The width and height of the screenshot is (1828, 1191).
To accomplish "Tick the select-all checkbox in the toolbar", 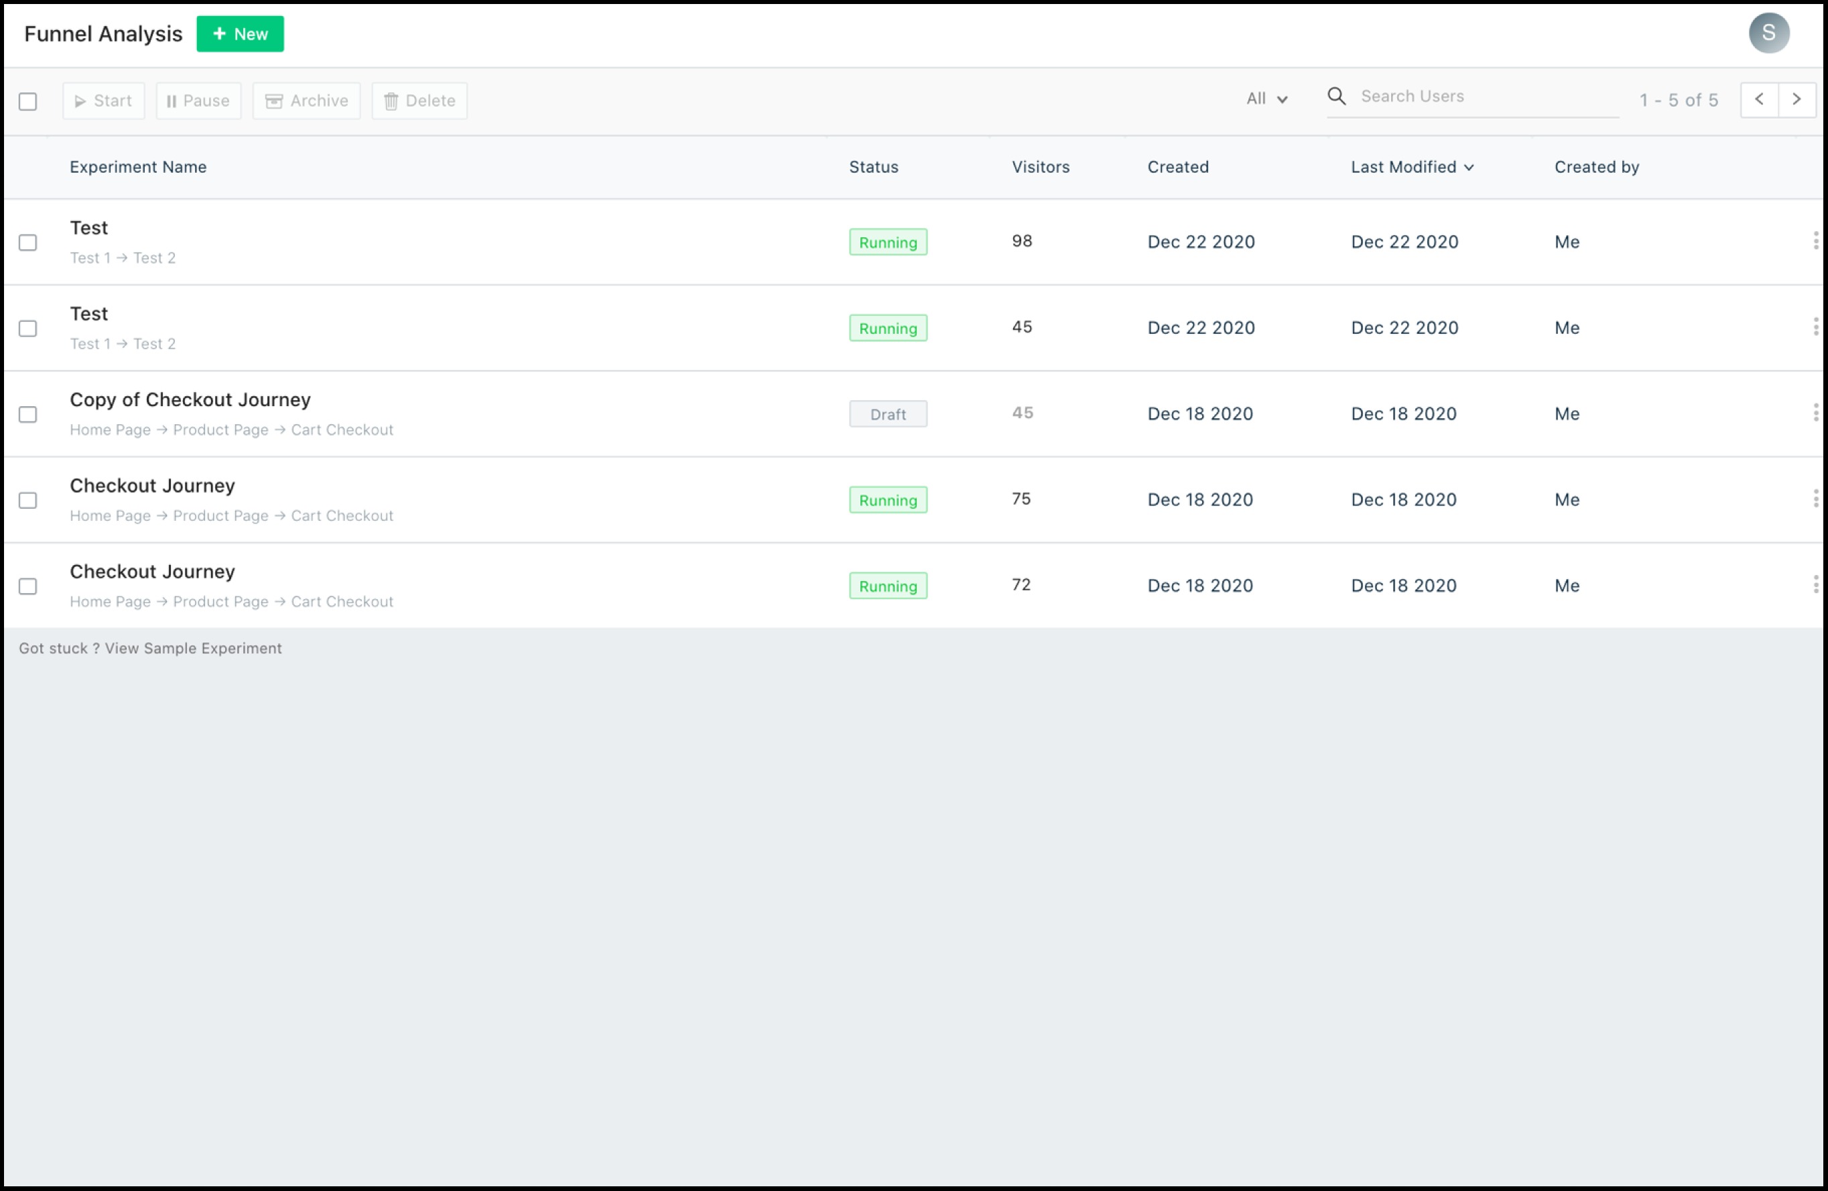I will click(x=27, y=101).
